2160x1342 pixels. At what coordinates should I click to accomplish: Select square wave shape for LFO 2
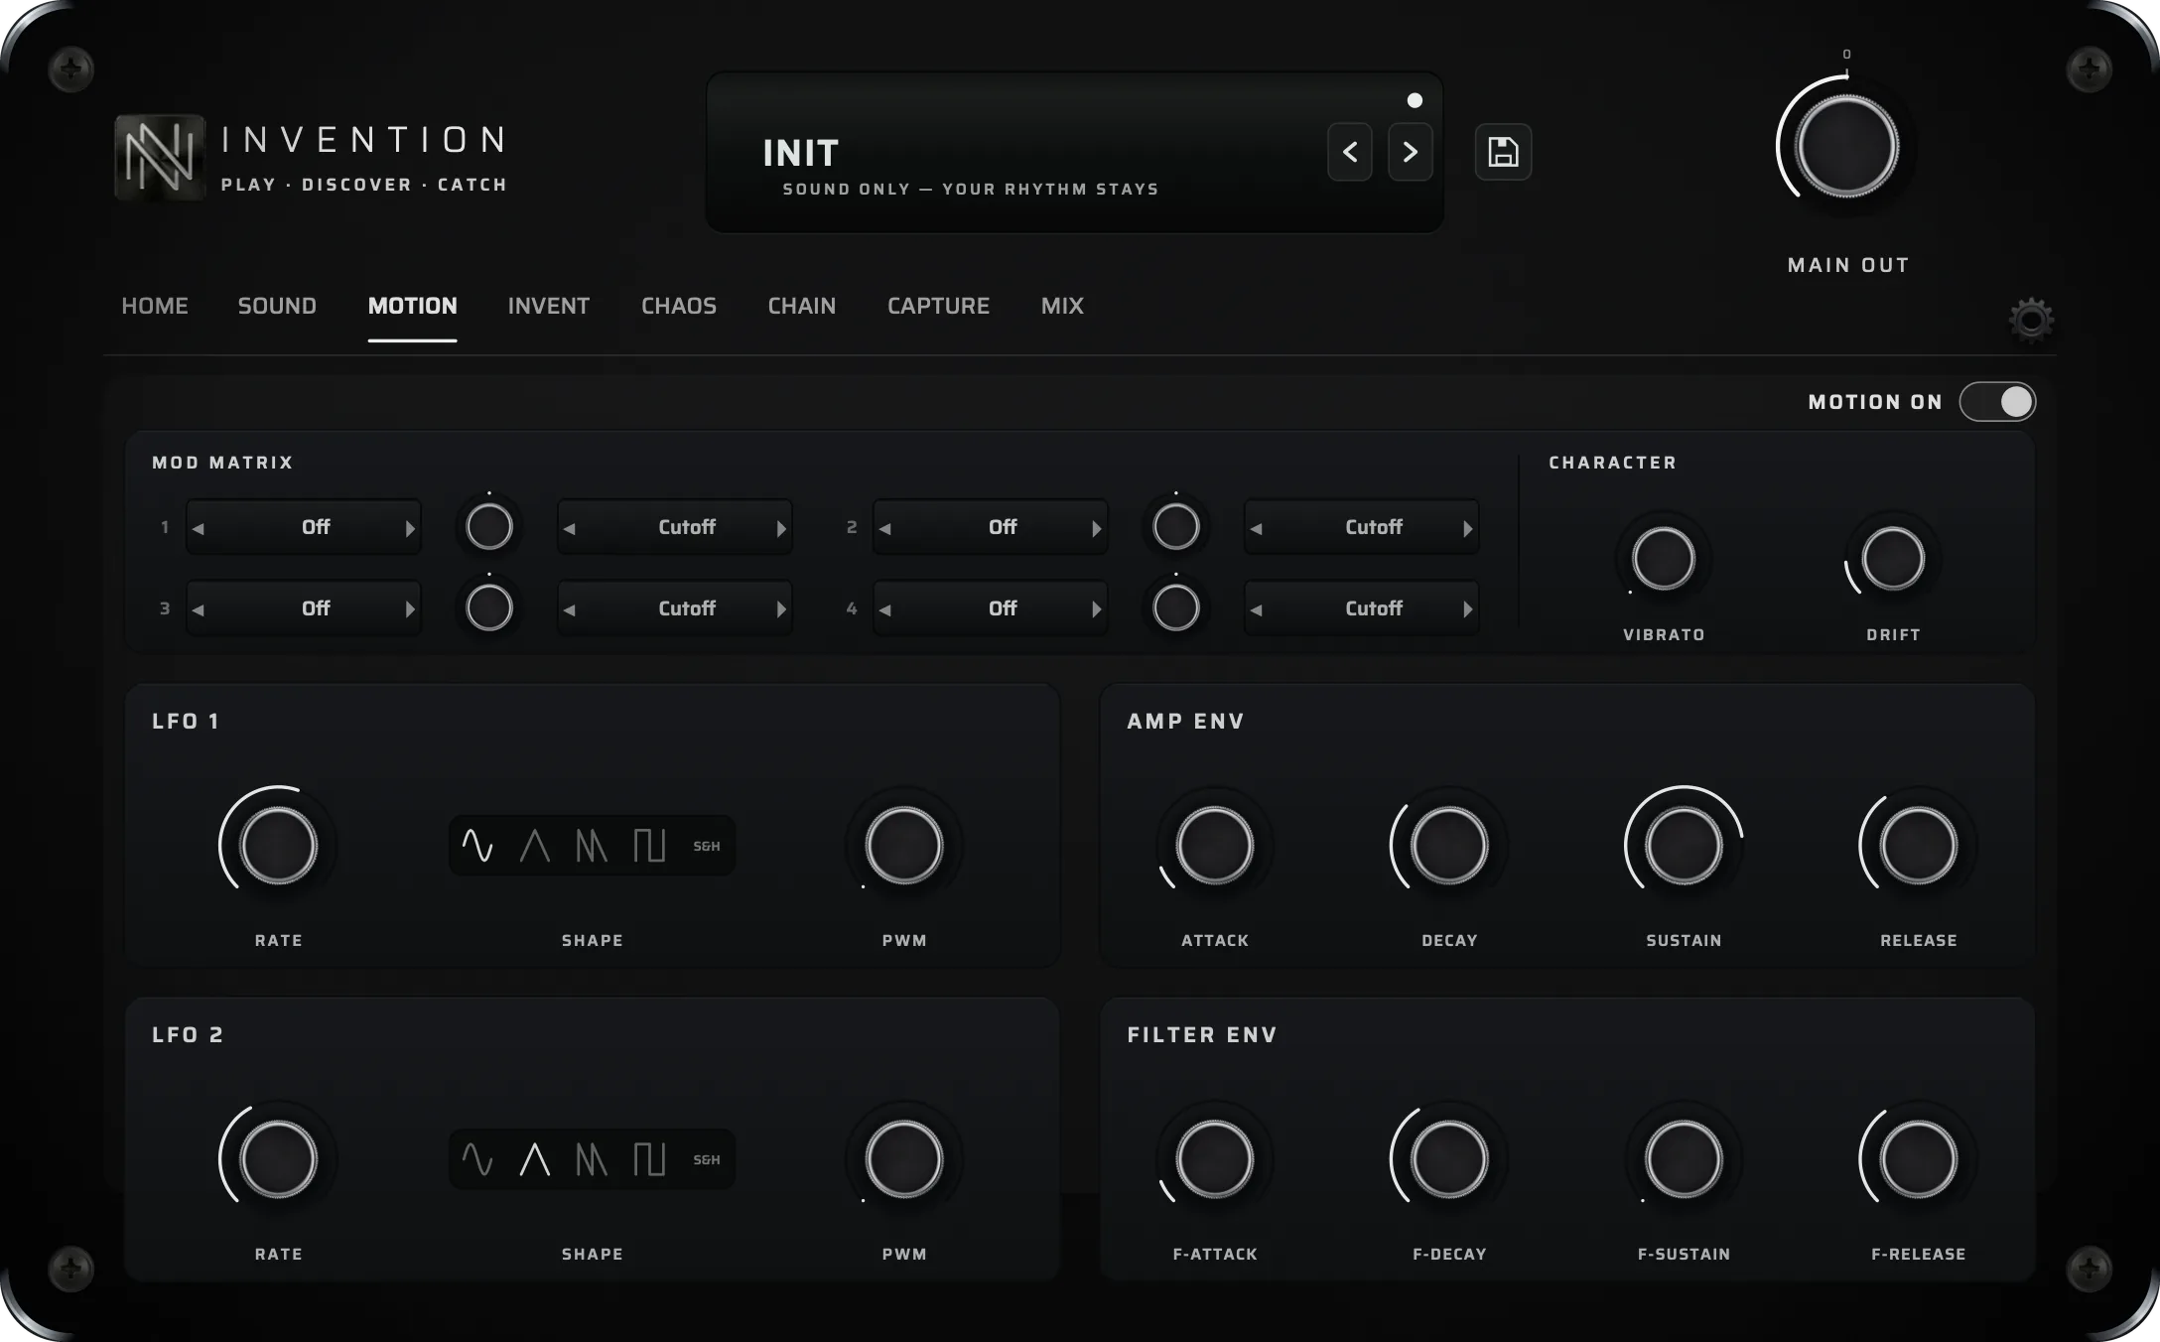[x=649, y=1159]
